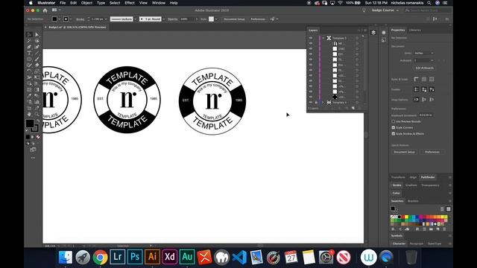Open Spotlight search in the menu bar
477x268 pixels.
pos(429,3)
